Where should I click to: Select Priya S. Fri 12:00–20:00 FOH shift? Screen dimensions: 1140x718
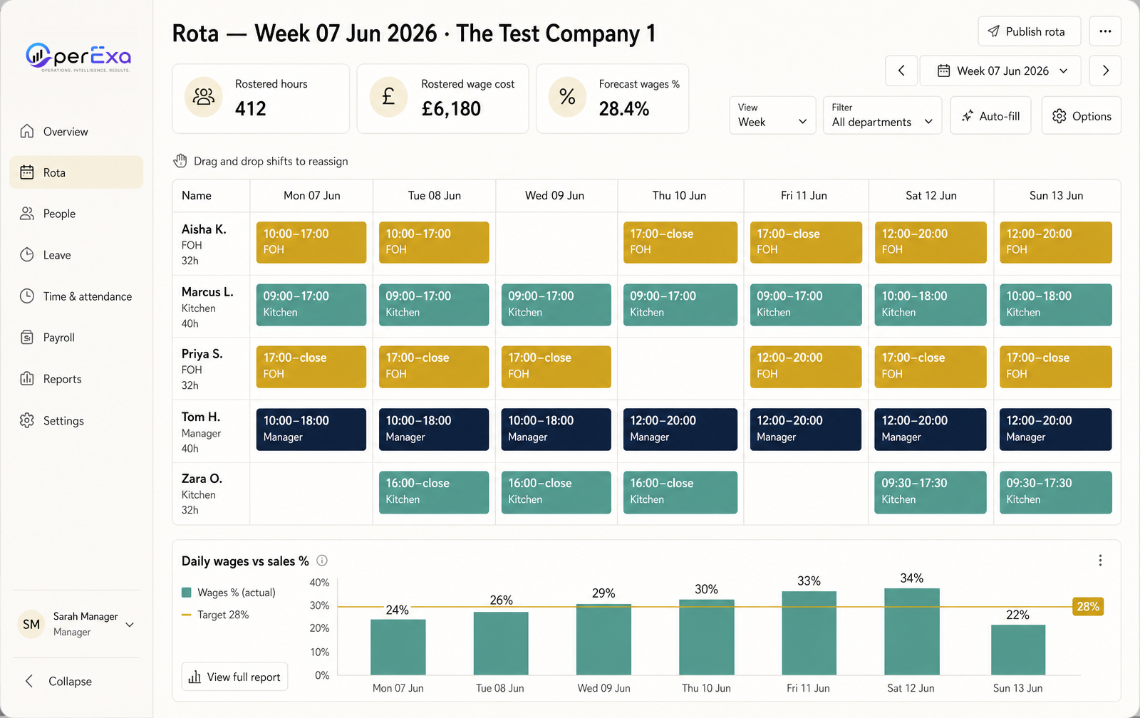[x=806, y=367]
